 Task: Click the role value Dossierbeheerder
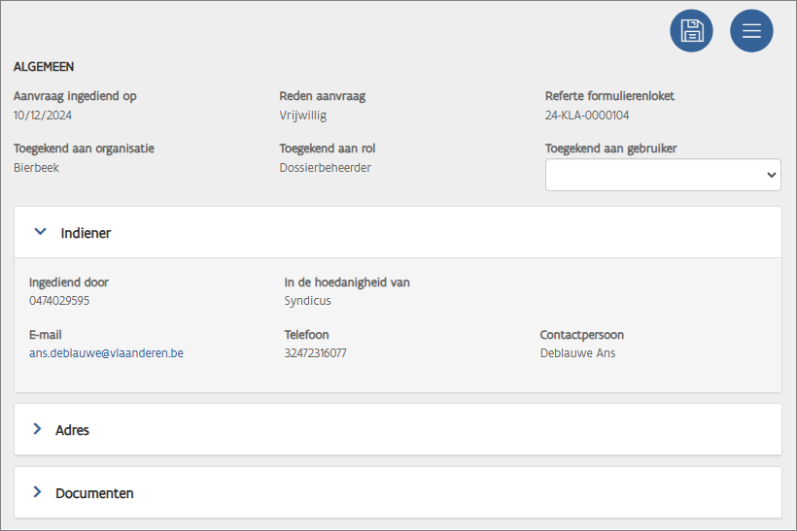(325, 168)
